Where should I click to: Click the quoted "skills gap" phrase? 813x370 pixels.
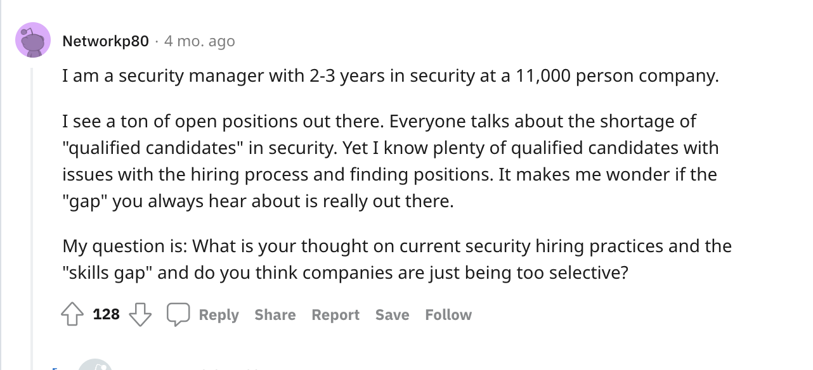[107, 274]
